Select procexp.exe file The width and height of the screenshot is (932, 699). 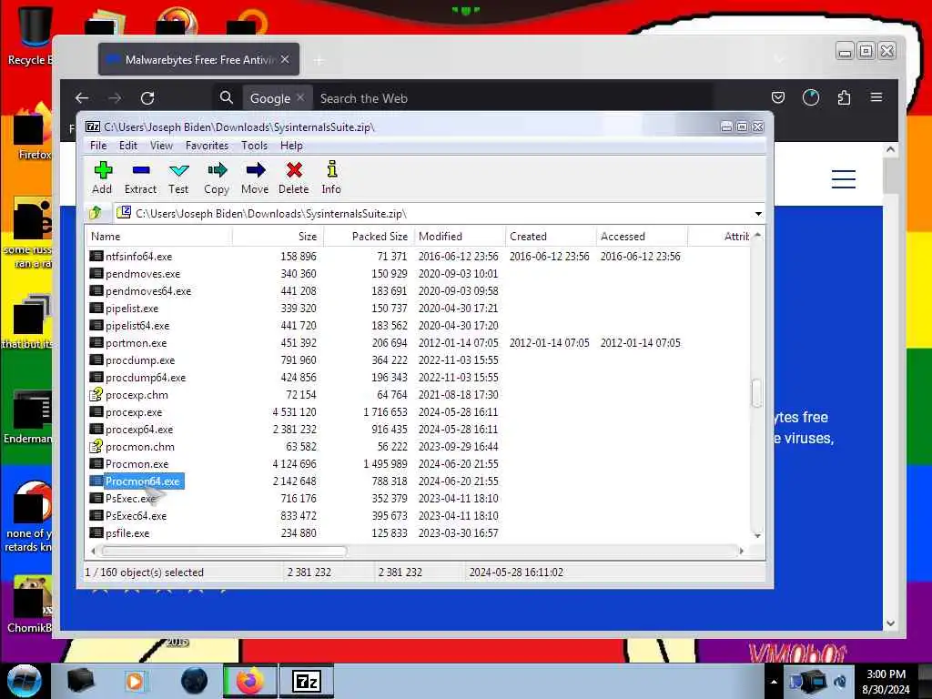pyautogui.click(x=134, y=412)
